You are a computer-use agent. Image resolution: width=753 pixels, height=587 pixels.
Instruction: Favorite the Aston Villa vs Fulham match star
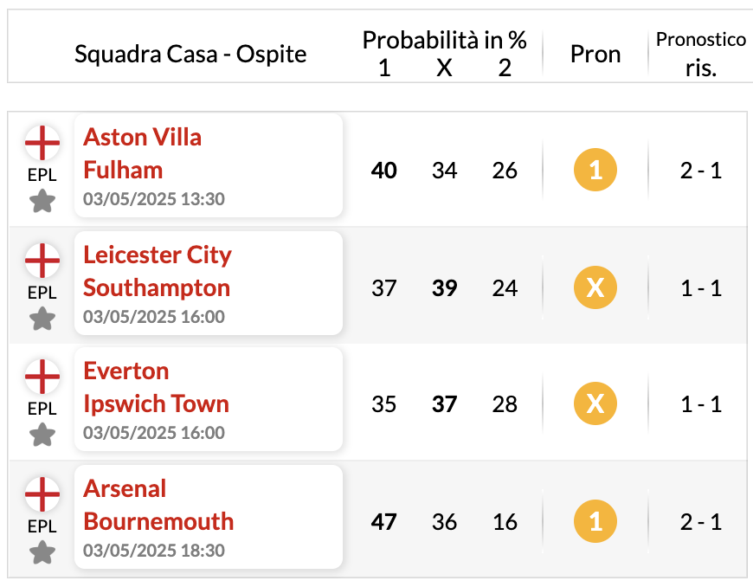[42, 201]
